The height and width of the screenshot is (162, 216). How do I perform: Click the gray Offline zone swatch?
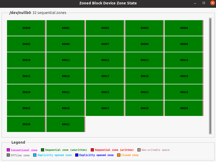tap(8, 155)
